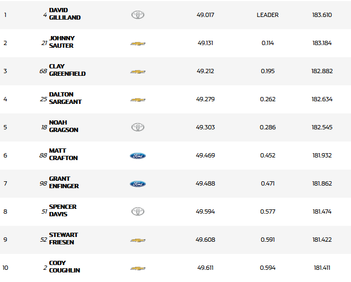
Task: Click the 0.577 gap for Spencer Davis
Action: click(x=268, y=211)
